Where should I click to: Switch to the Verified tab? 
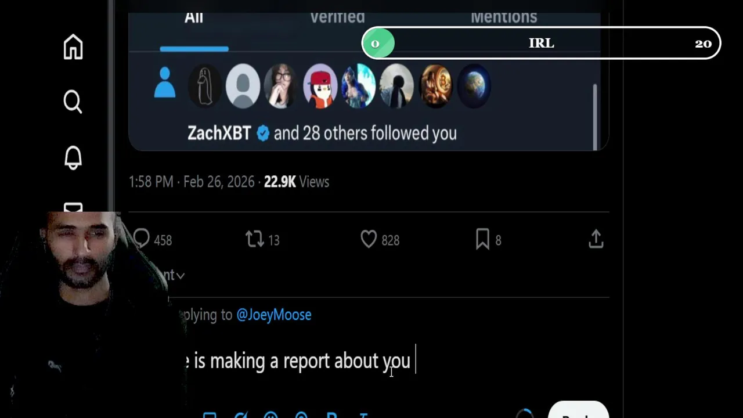tap(337, 17)
